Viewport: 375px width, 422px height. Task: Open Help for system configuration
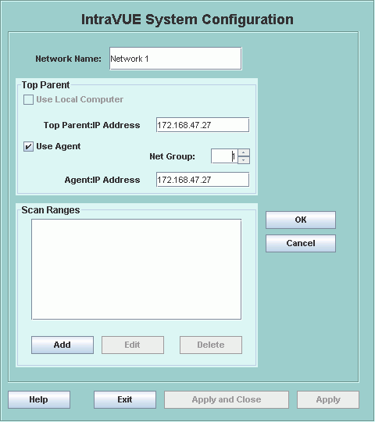tap(39, 399)
